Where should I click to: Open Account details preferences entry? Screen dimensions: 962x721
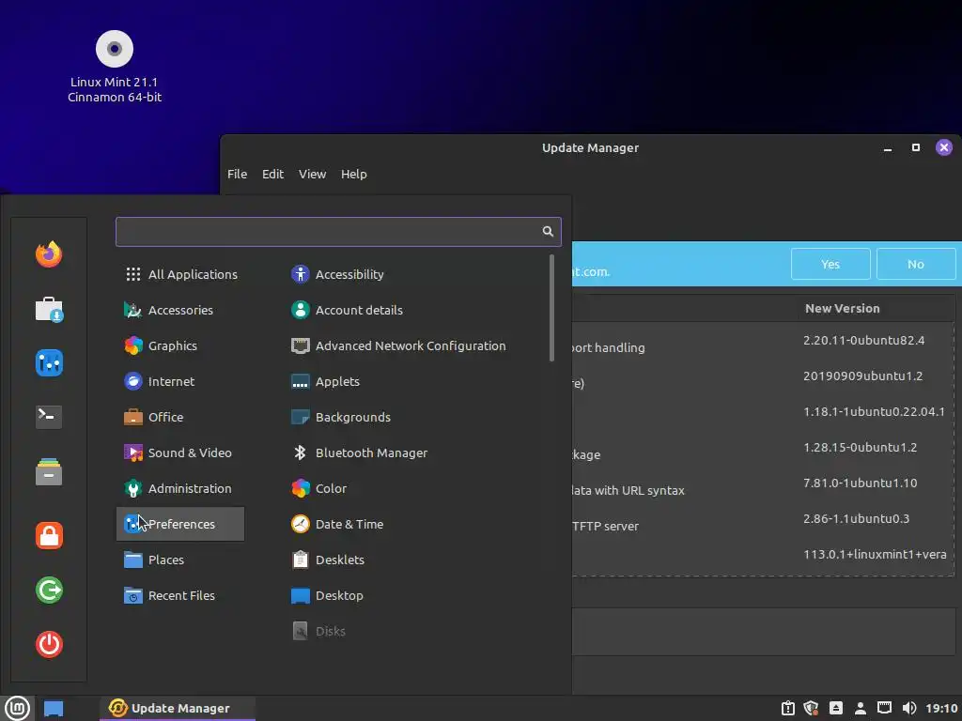click(x=347, y=310)
